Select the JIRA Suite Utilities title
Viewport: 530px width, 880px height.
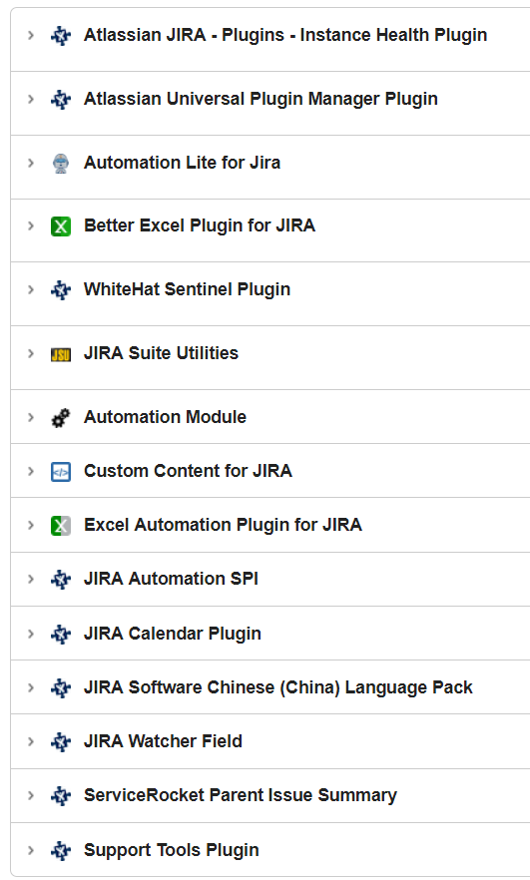(x=161, y=353)
